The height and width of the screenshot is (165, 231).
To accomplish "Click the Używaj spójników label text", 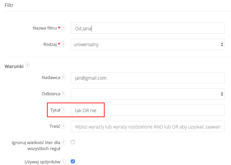I will click(42, 162).
